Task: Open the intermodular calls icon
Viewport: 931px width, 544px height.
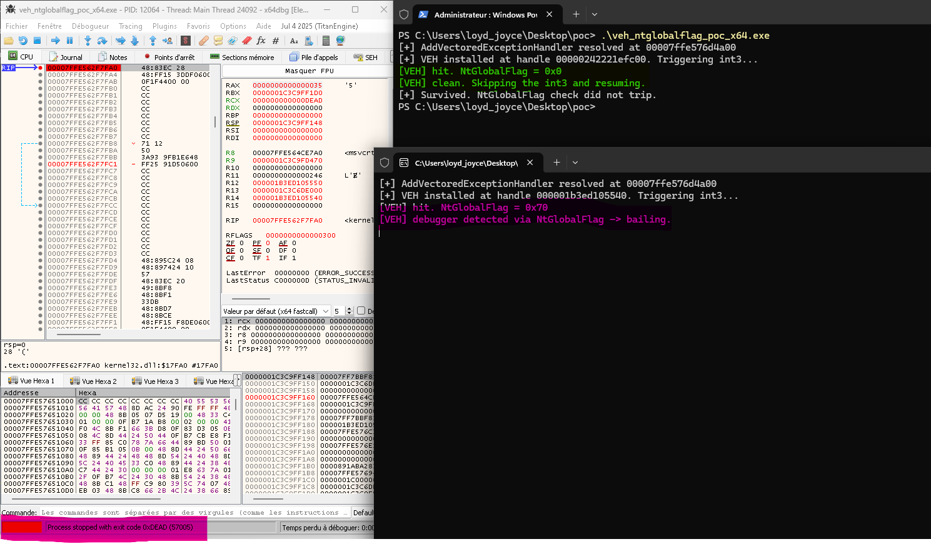Action: tap(308, 41)
